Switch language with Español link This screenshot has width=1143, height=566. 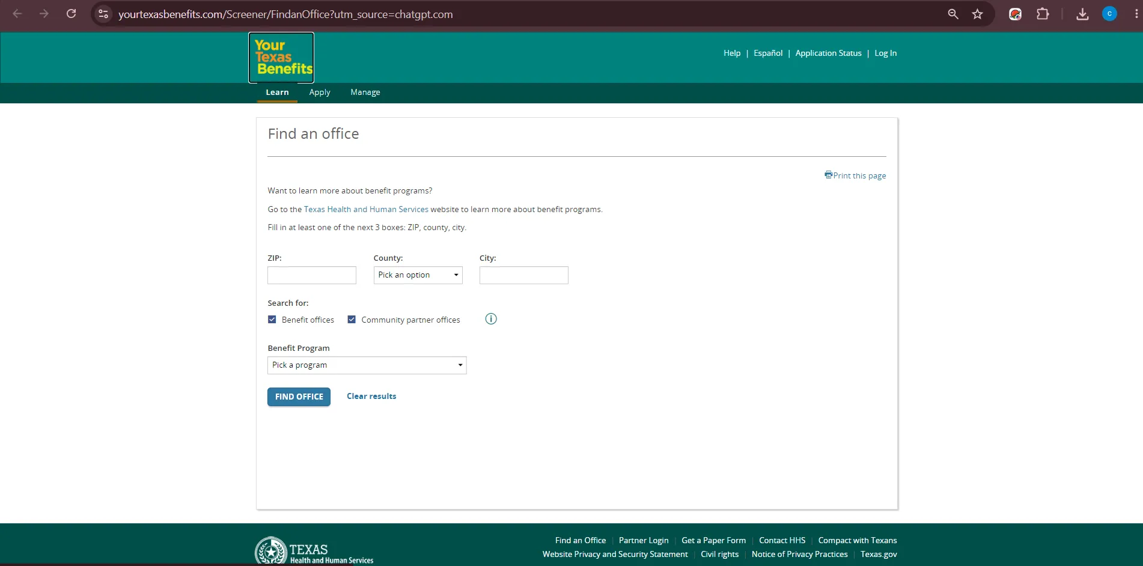click(768, 53)
